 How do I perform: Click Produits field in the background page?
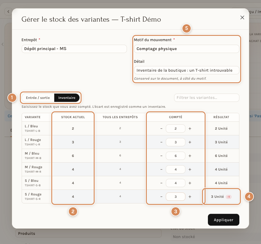tap(88, 233)
